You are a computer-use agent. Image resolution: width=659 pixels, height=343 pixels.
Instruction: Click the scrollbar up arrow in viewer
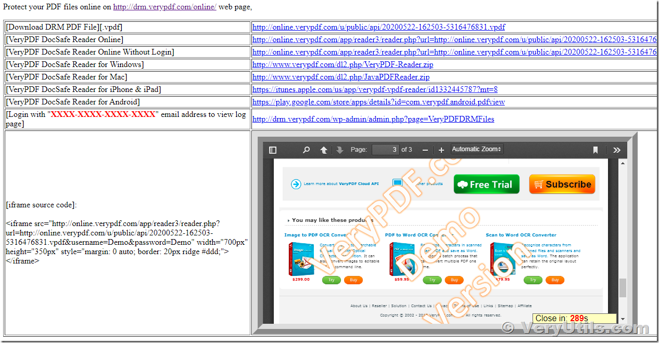pos(623,163)
